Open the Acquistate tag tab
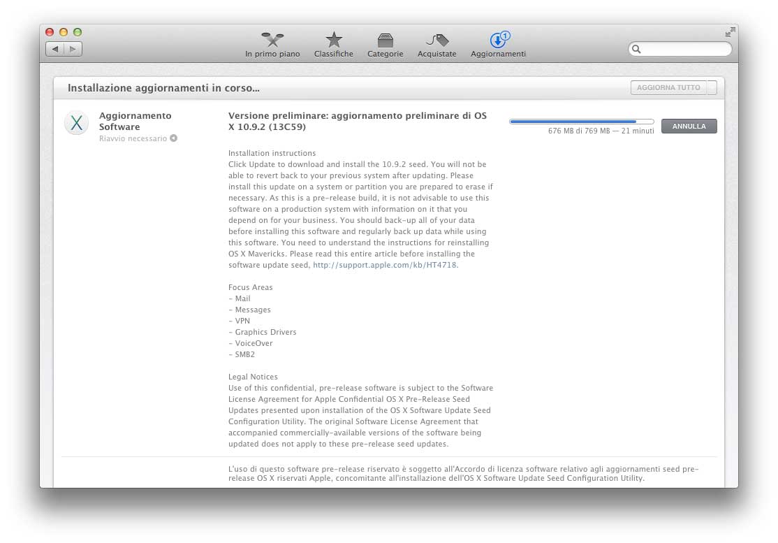Screen dimensions: 778x543 coord(436,45)
